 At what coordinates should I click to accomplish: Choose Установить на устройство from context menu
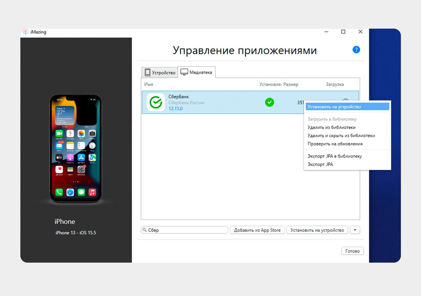pyautogui.click(x=347, y=107)
